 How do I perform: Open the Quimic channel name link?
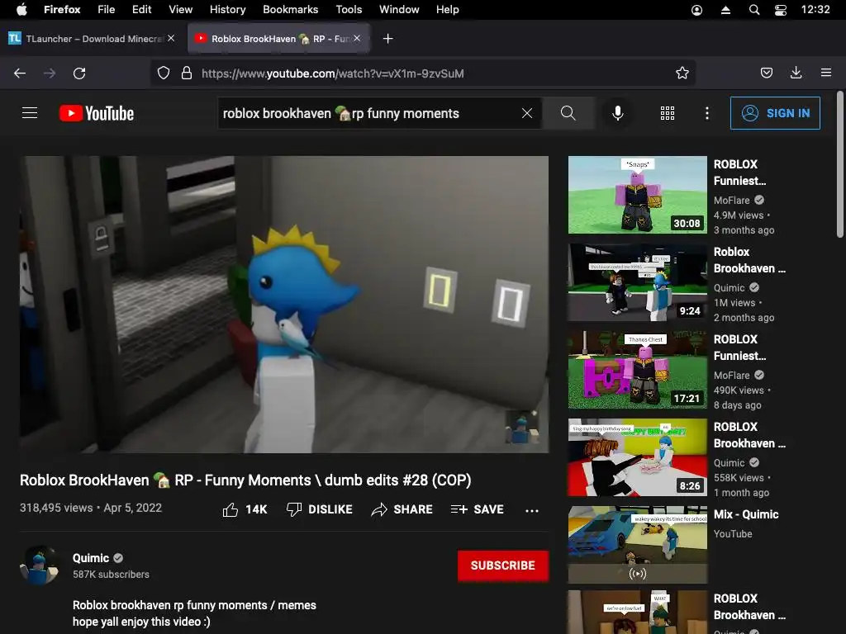(91, 558)
